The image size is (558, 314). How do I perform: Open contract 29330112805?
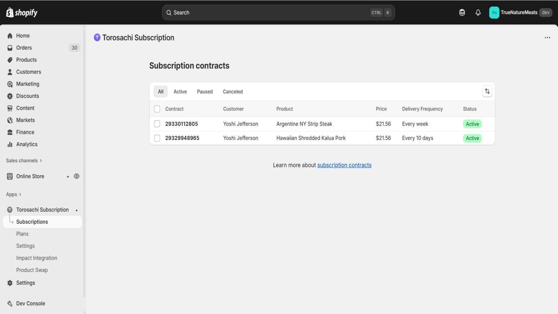[181, 124]
